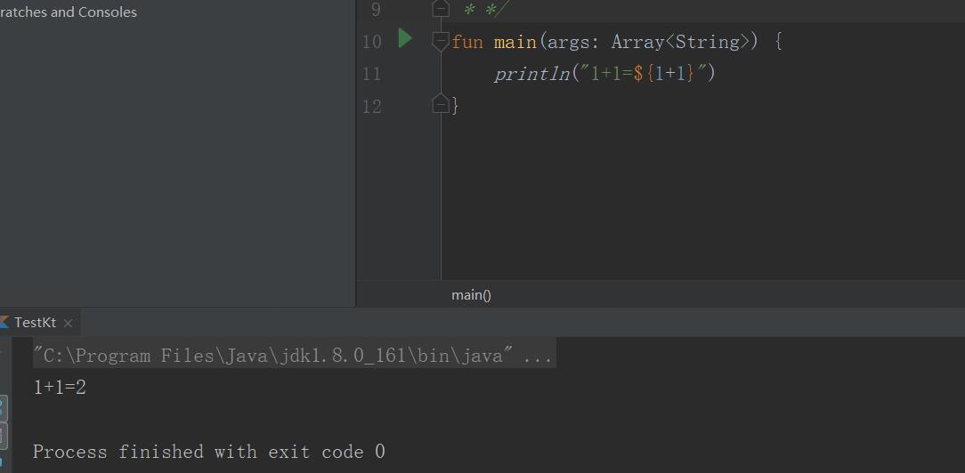Click the main function name in code
This screenshot has height=473, width=965.
tap(515, 42)
